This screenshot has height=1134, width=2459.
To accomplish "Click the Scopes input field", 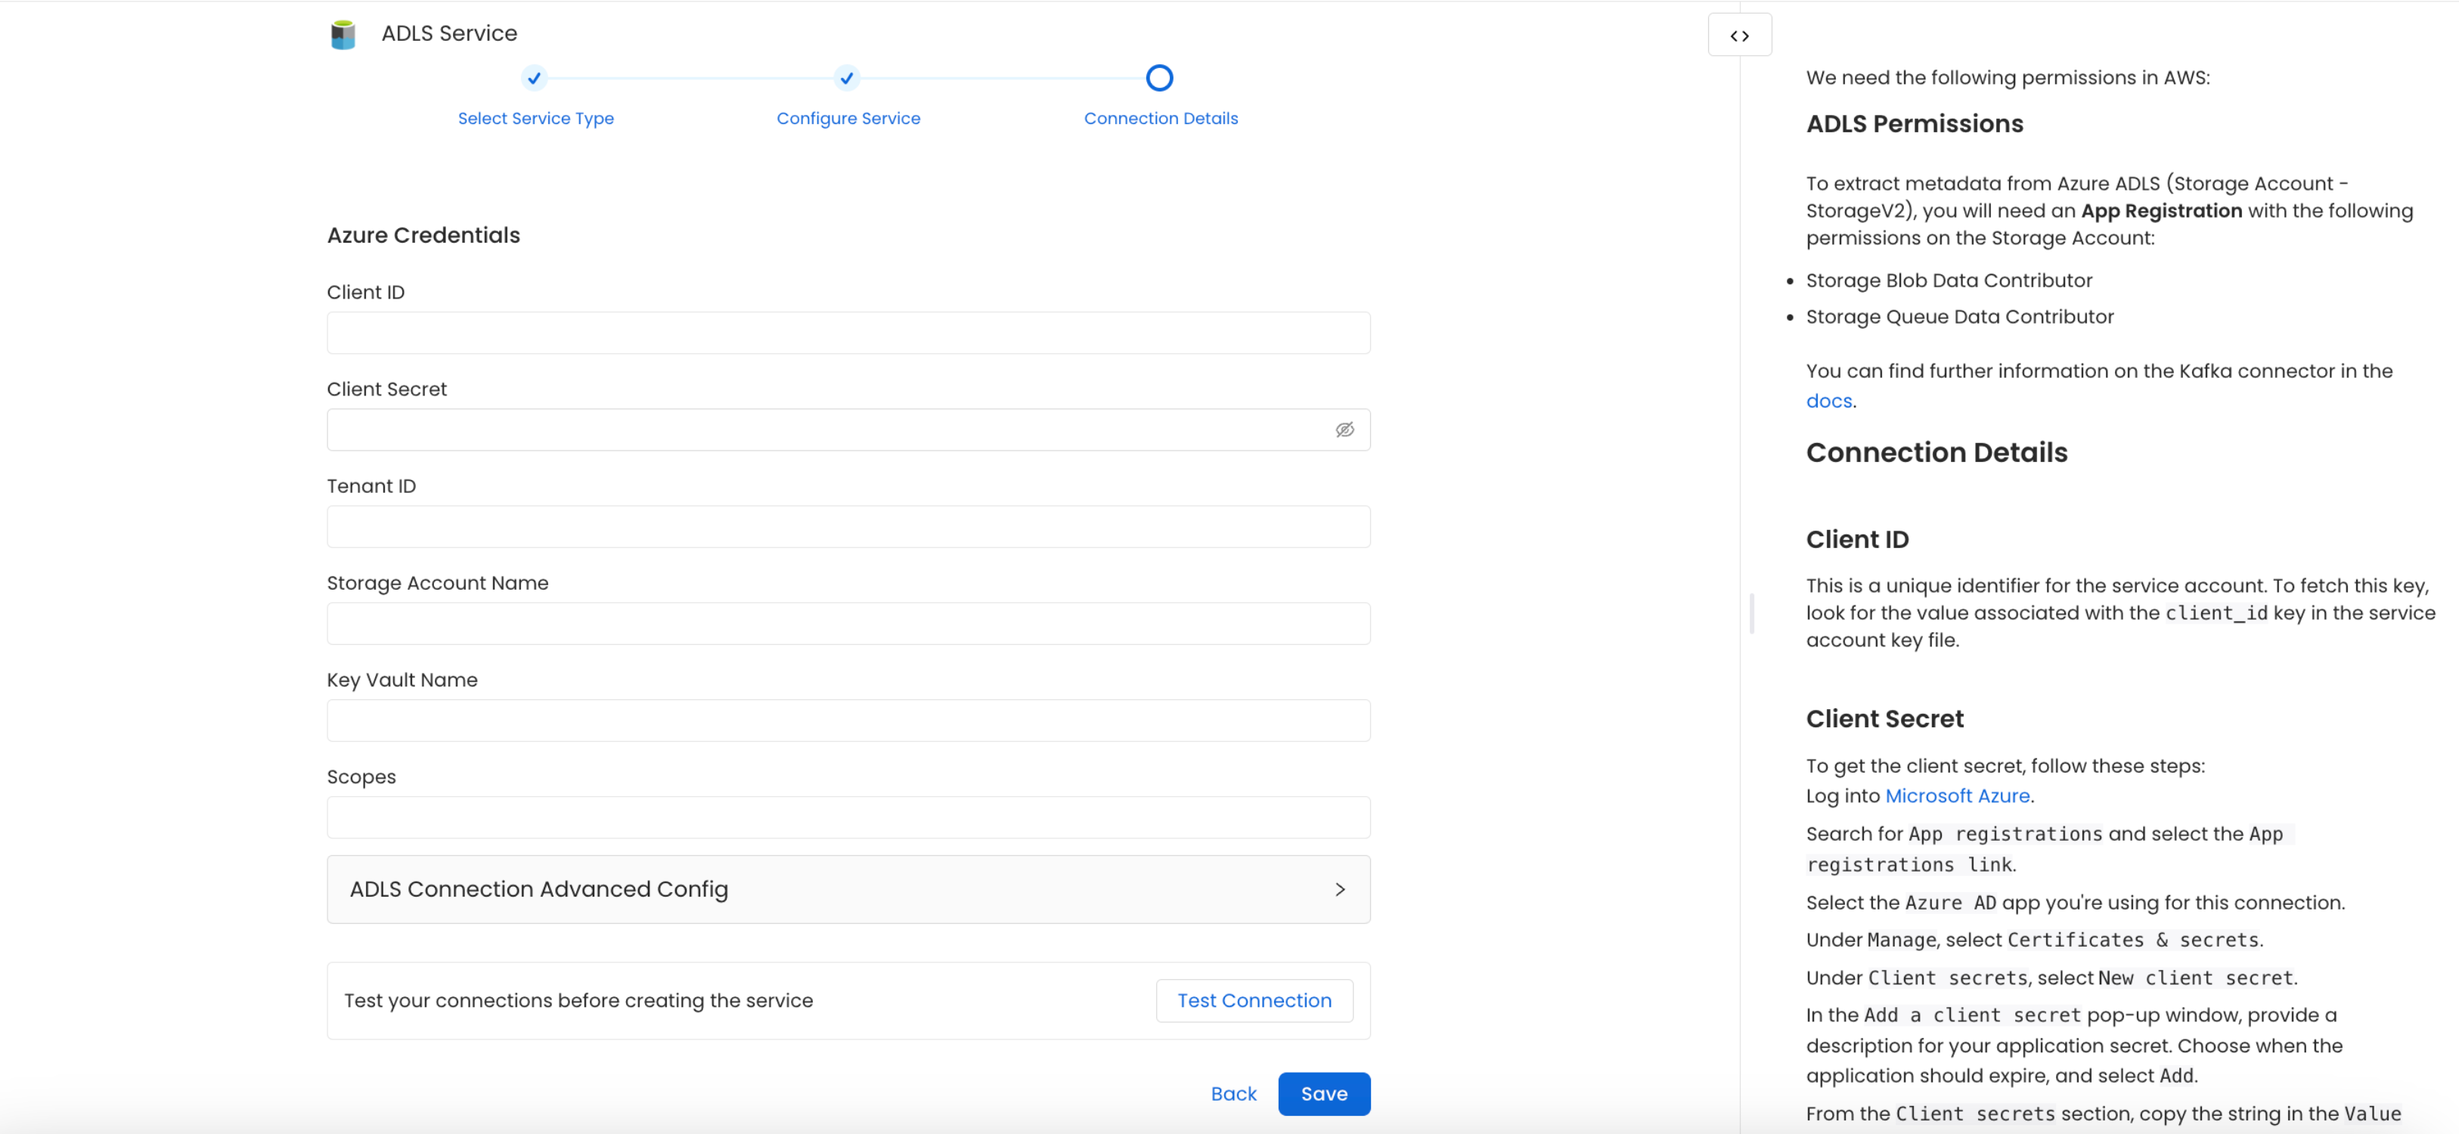I will pyautogui.click(x=848, y=817).
